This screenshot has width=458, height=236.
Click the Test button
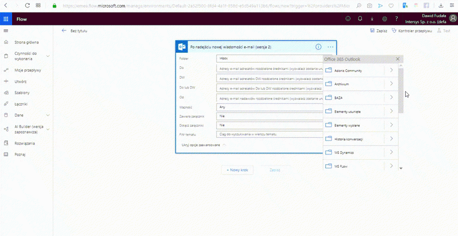[444, 31]
